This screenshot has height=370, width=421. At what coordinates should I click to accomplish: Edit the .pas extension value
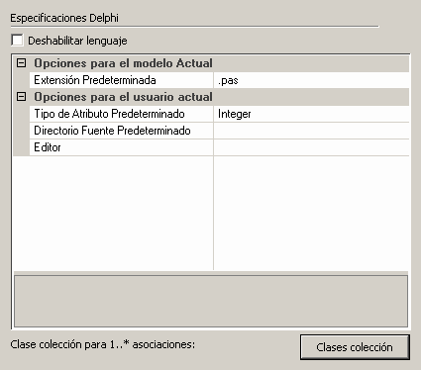tap(311, 80)
